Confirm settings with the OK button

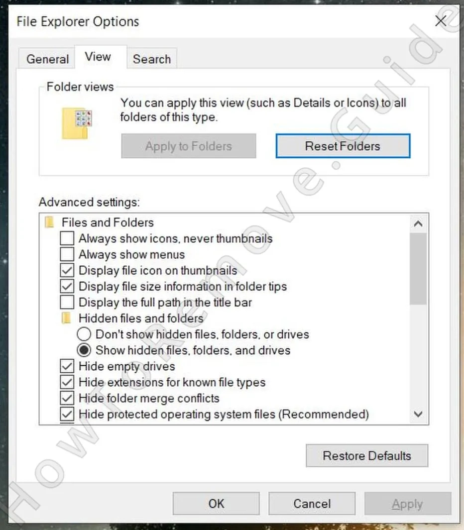point(216,504)
